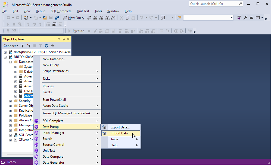The width and height of the screenshot is (271, 165).
Task: Pin the Object Explorer panel
Action: (64, 39)
